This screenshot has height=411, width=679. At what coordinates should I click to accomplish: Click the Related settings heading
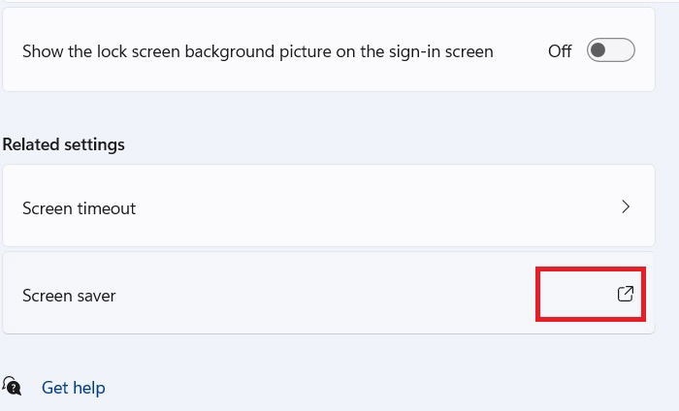pyautogui.click(x=64, y=144)
